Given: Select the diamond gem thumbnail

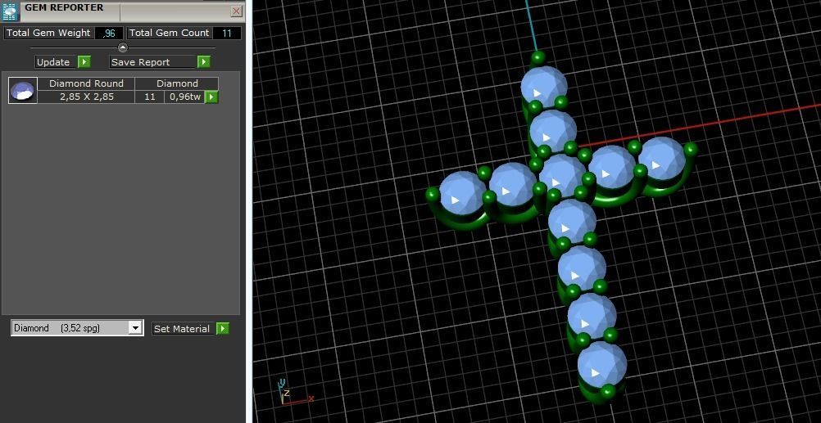Looking at the screenshot, I should tap(23, 91).
